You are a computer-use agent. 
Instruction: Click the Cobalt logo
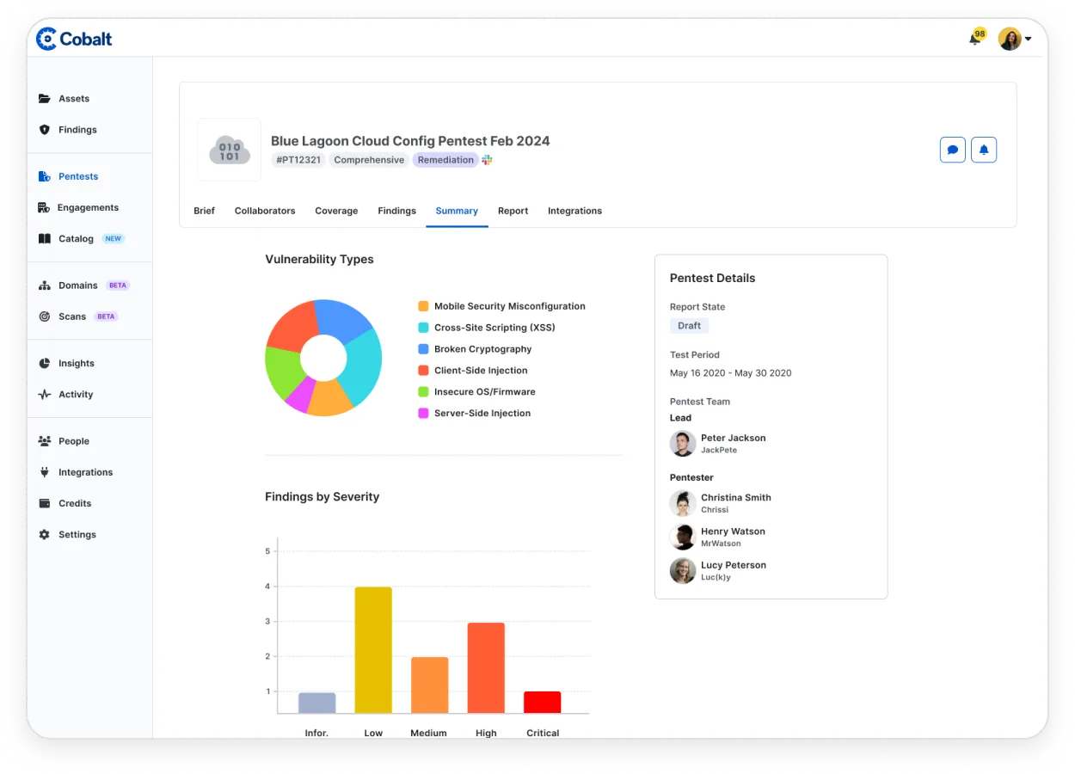pos(74,39)
